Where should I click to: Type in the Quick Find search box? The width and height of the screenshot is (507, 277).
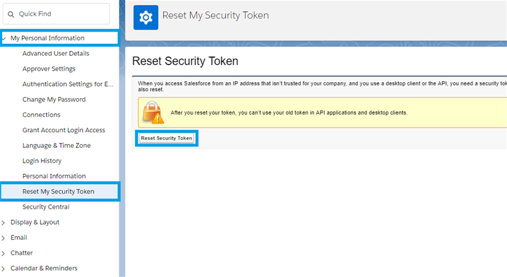[63, 14]
